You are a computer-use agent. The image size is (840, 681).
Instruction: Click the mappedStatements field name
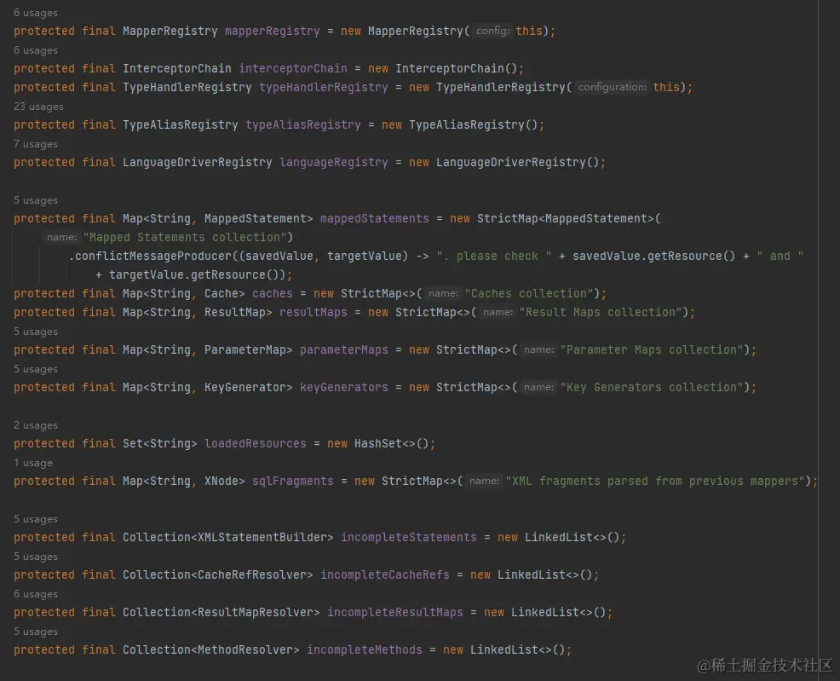pyautogui.click(x=375, y=218)
